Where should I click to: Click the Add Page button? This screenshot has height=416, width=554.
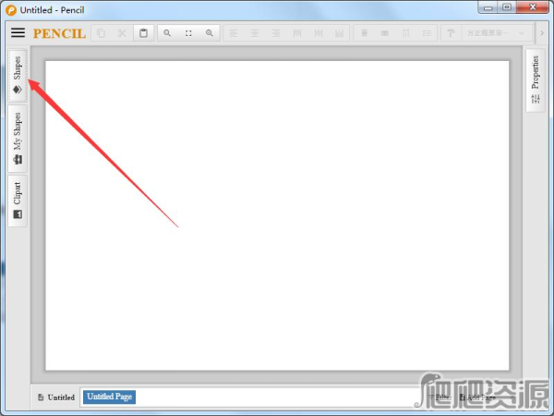(477, 397)
